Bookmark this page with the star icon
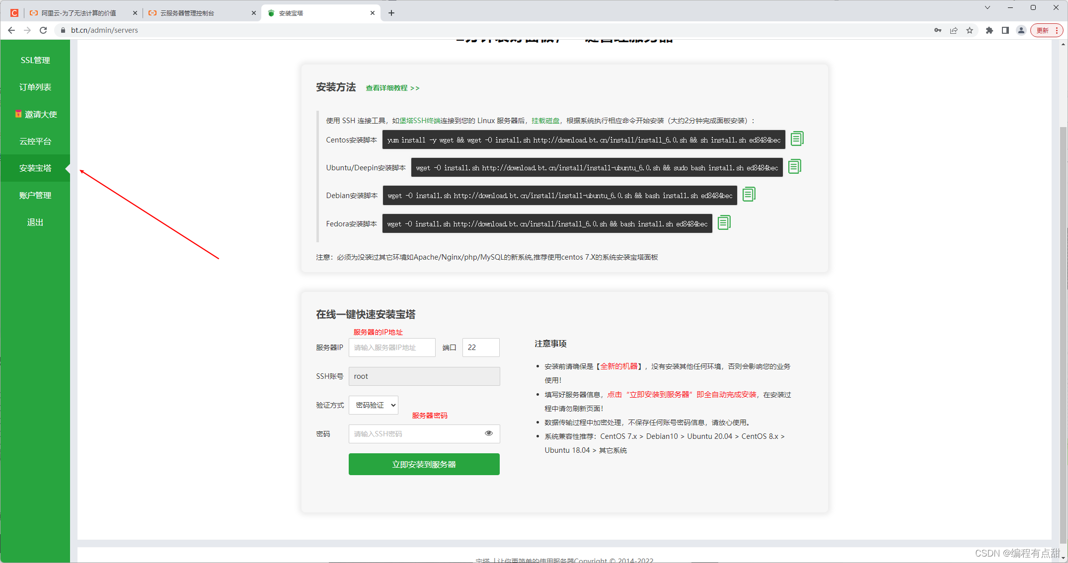The height and width of the screenshot is (563, 1068). pyautogui.click(x=970, y=30)
